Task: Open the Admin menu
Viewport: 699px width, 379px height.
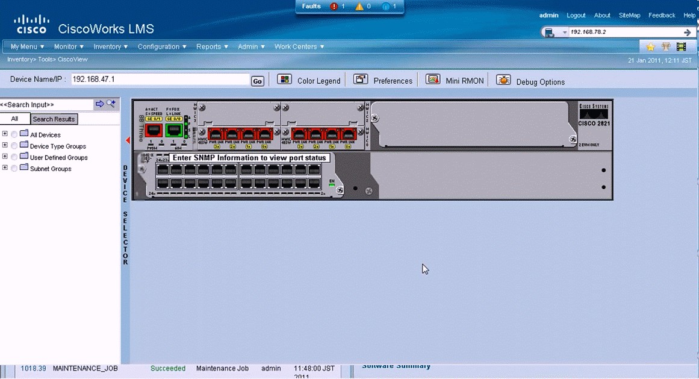Action: [251, 46]
